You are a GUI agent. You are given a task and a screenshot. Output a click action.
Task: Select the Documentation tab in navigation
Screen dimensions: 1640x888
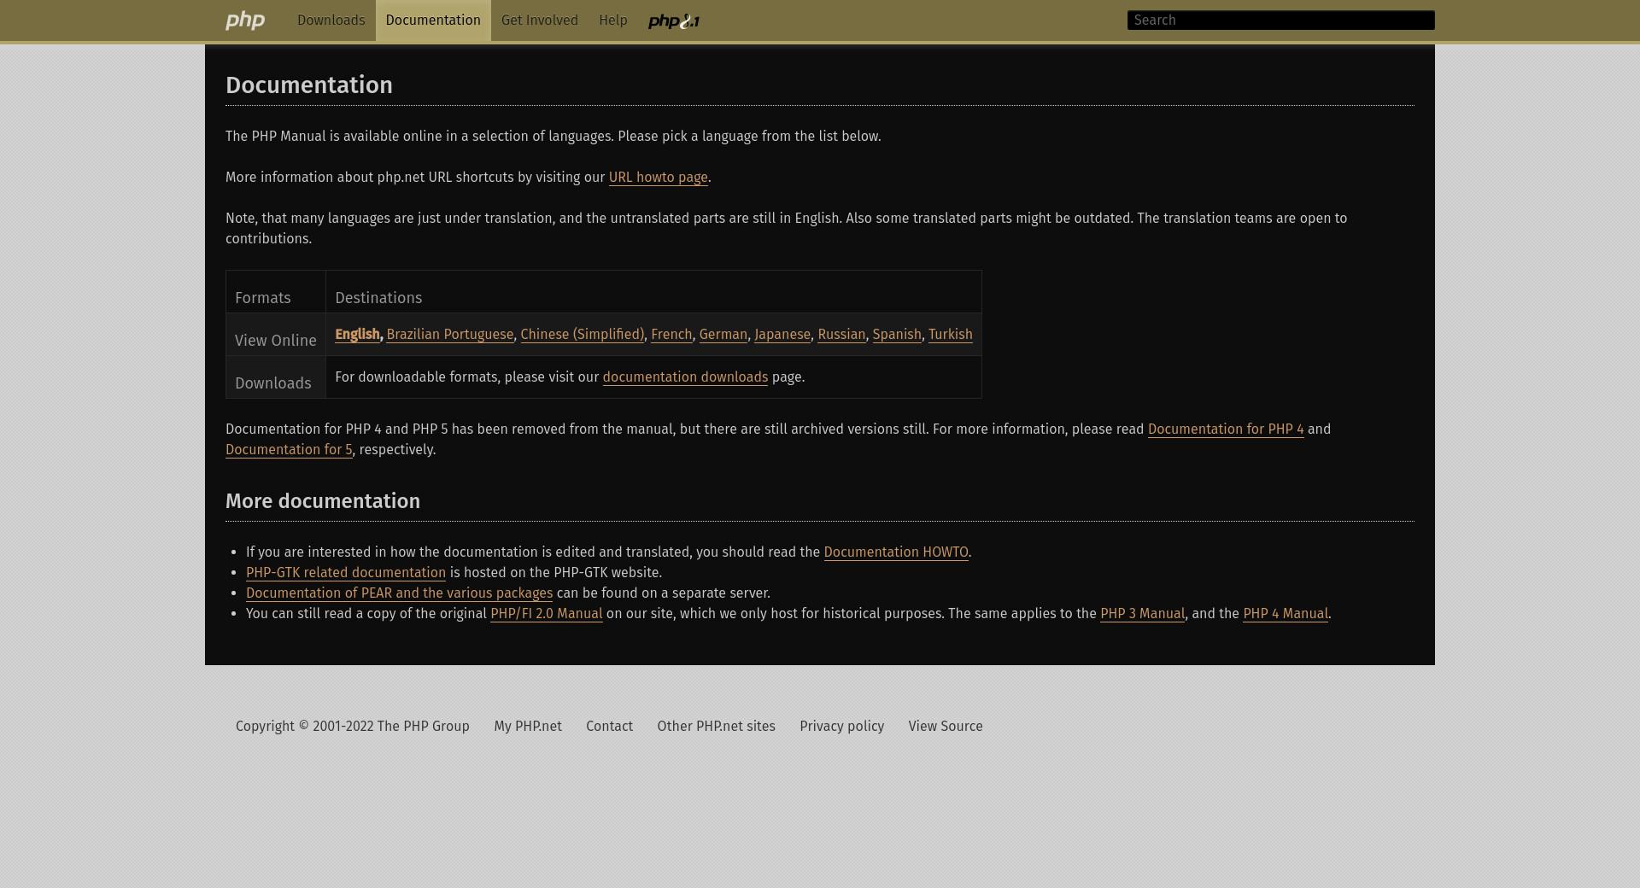433,20
